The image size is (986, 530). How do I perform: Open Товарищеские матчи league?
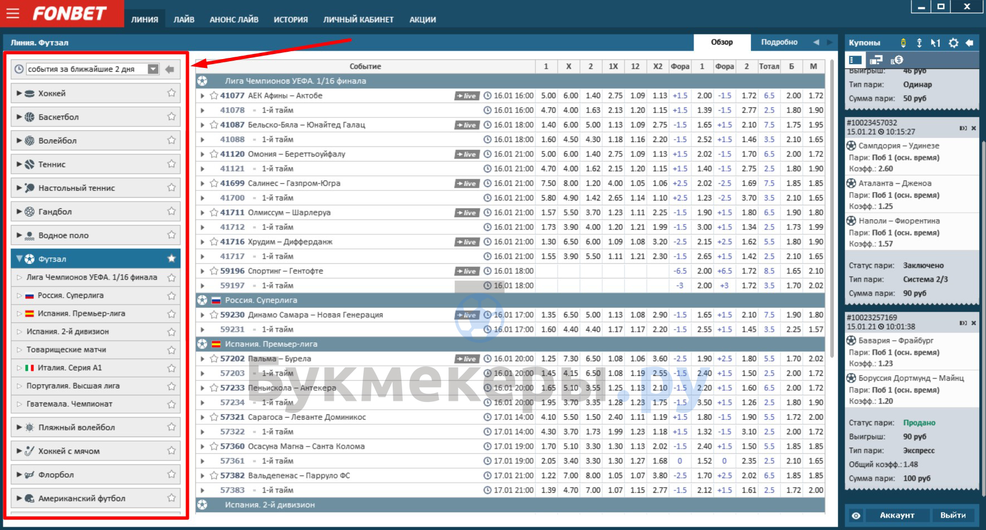tap(66, 350)
